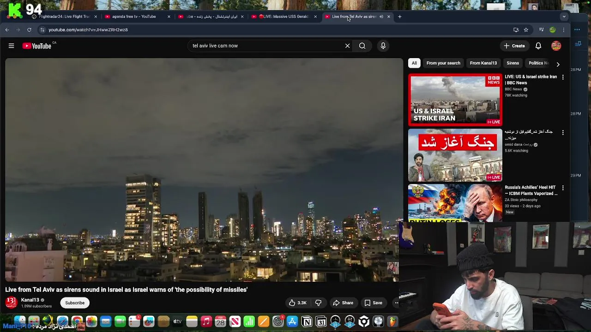Like the video with thumbs up
This screenshot has height=332, width=591.
(x=297, y=303)
